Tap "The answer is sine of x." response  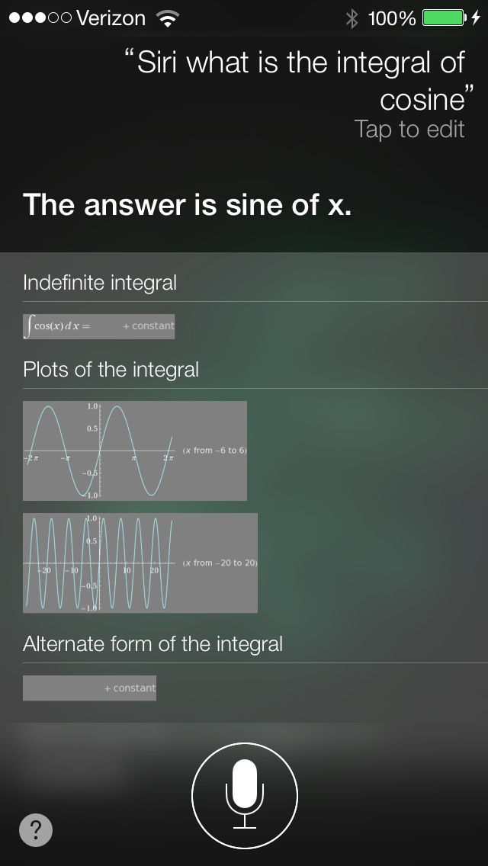point(187,205)
